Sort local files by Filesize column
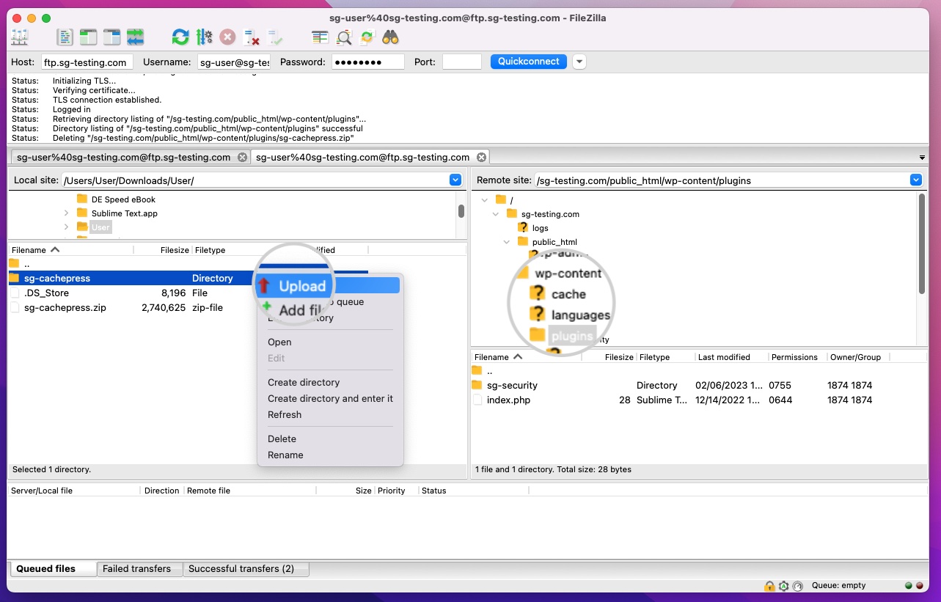The width and height of the screenshot is (941, 602). [x=162, y=250]
